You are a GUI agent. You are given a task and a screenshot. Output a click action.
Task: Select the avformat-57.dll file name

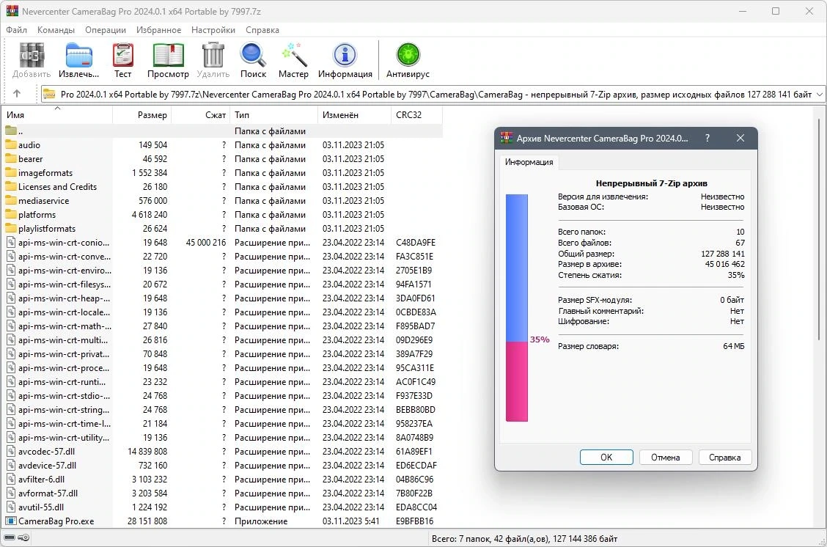[48, 493]
